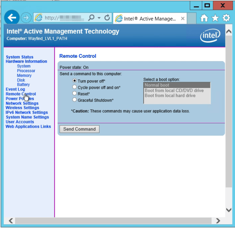The width and height of the screenshot is (235, 228).
Task: Select the Reset radio option
Action: (x=75, y=93)
